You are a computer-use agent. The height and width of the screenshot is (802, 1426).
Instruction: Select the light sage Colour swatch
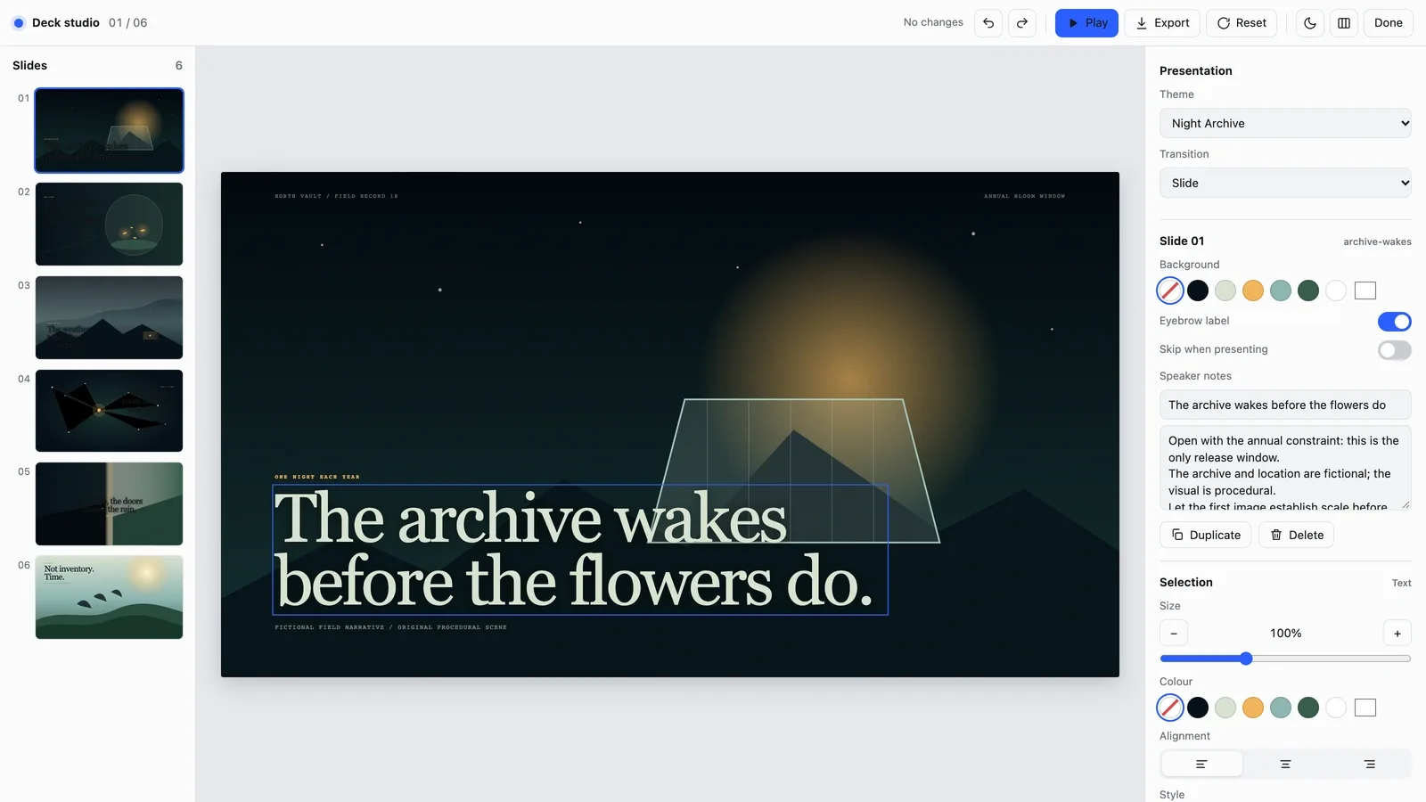[x=1225, y=708]
